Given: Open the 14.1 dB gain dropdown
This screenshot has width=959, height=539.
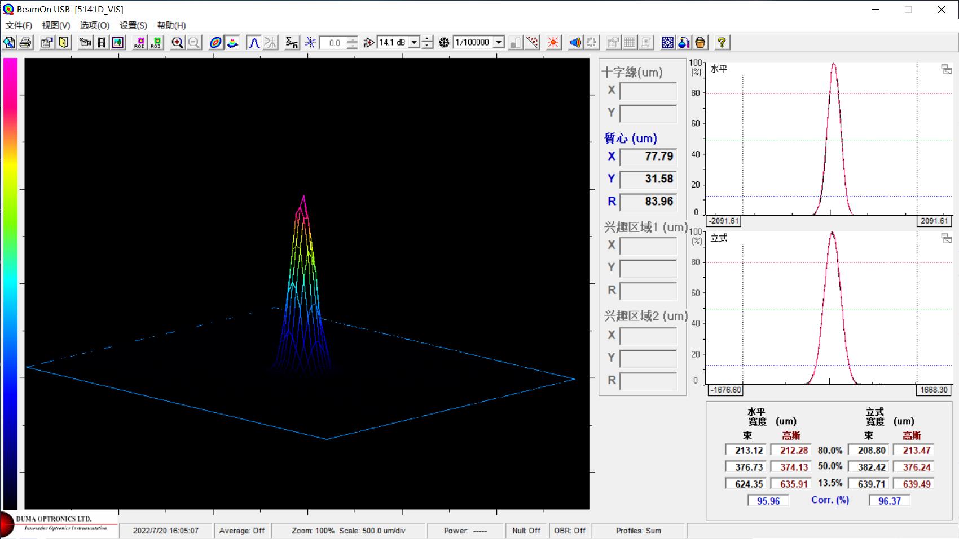Looking at the screenshot, I should tap(414, 43).
